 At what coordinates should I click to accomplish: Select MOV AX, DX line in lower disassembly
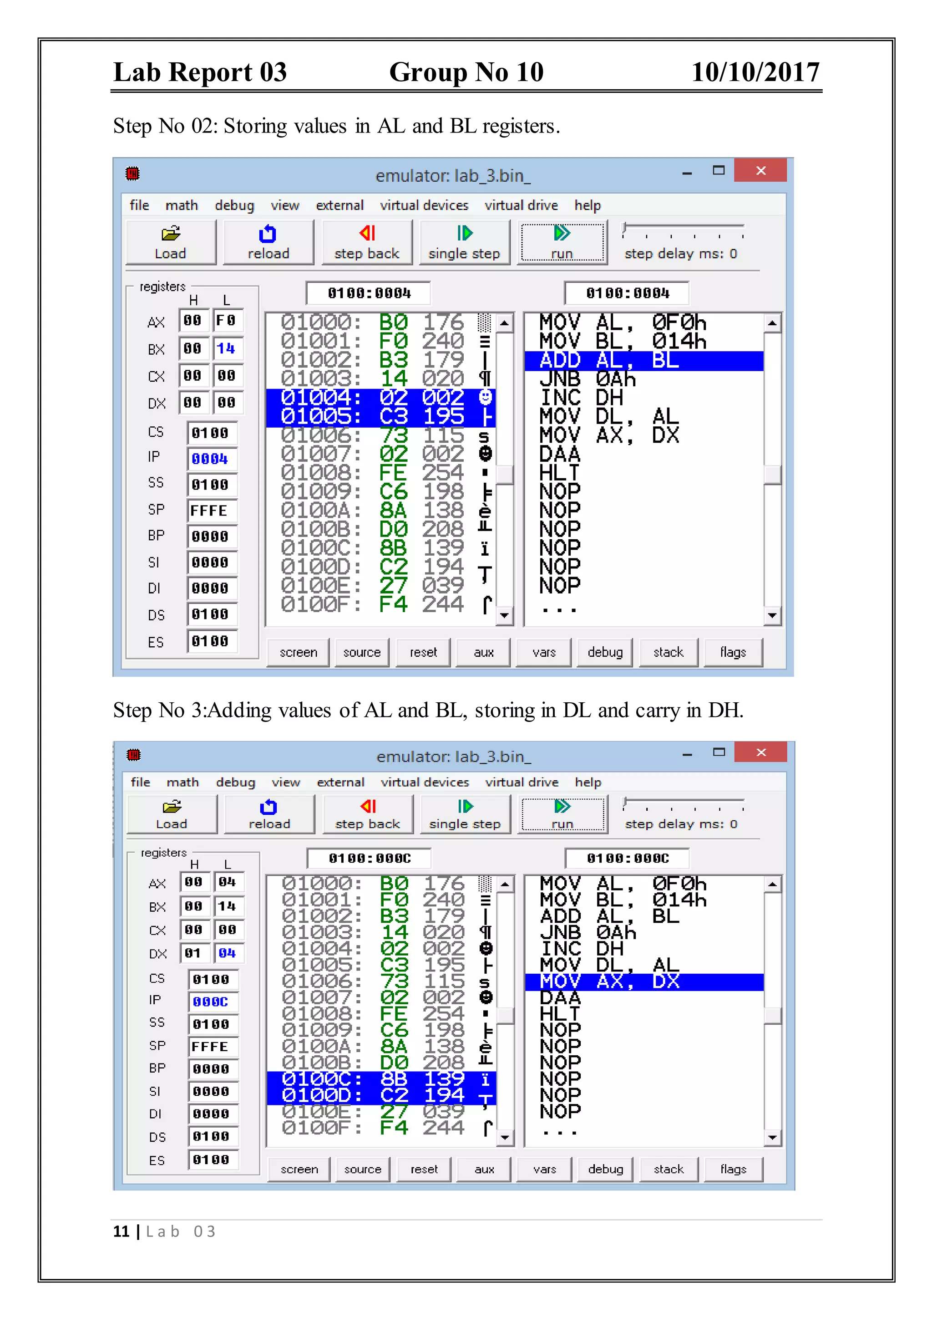[x=644, y=982]
